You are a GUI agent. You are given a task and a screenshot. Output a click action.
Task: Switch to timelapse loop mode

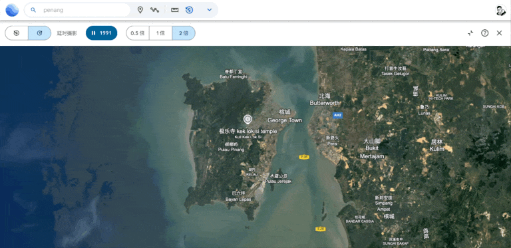pyautogui.click(x=39, y=33)
